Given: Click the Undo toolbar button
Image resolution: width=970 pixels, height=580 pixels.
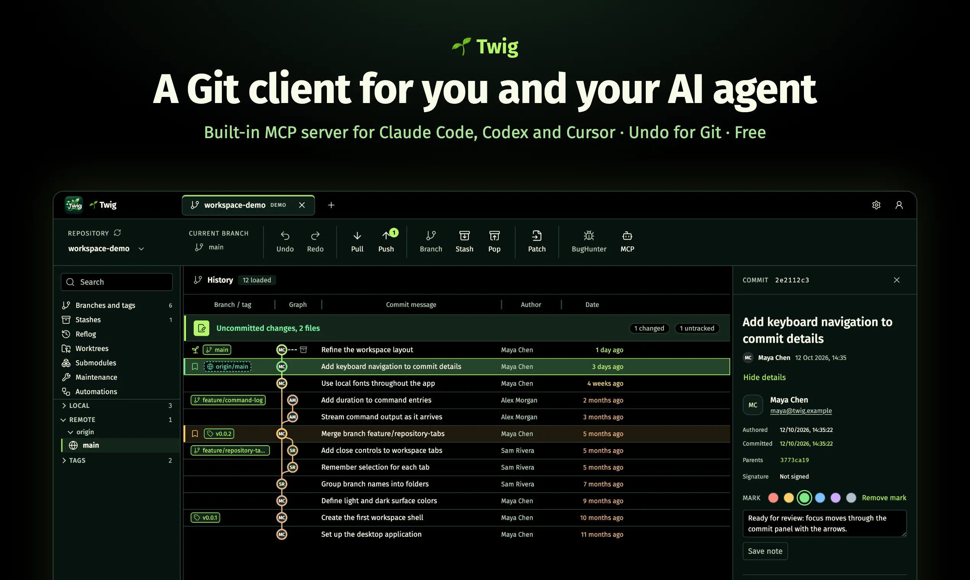Looking at the screenshot, I should point(285,242).
